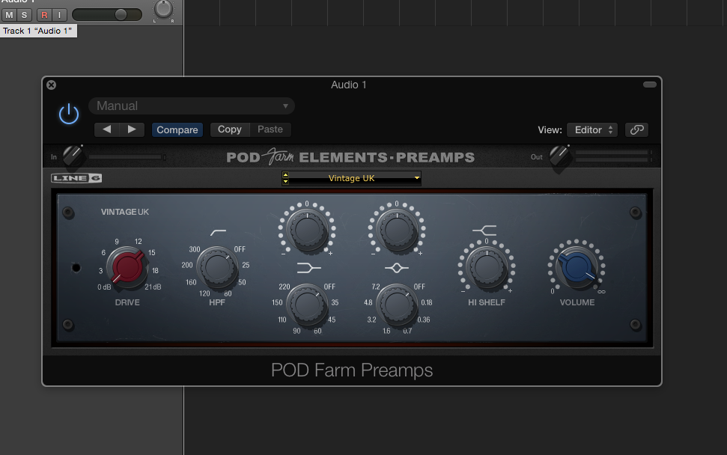
Task: Solo Track 1 with S button
Action: click(x=24, y=15)
